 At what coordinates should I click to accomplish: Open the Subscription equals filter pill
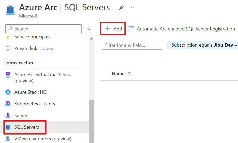pyautogui.click(x=202, y=45)
